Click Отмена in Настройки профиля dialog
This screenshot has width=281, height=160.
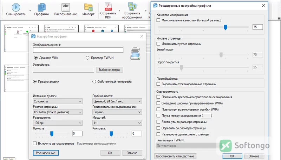(132, 153)
